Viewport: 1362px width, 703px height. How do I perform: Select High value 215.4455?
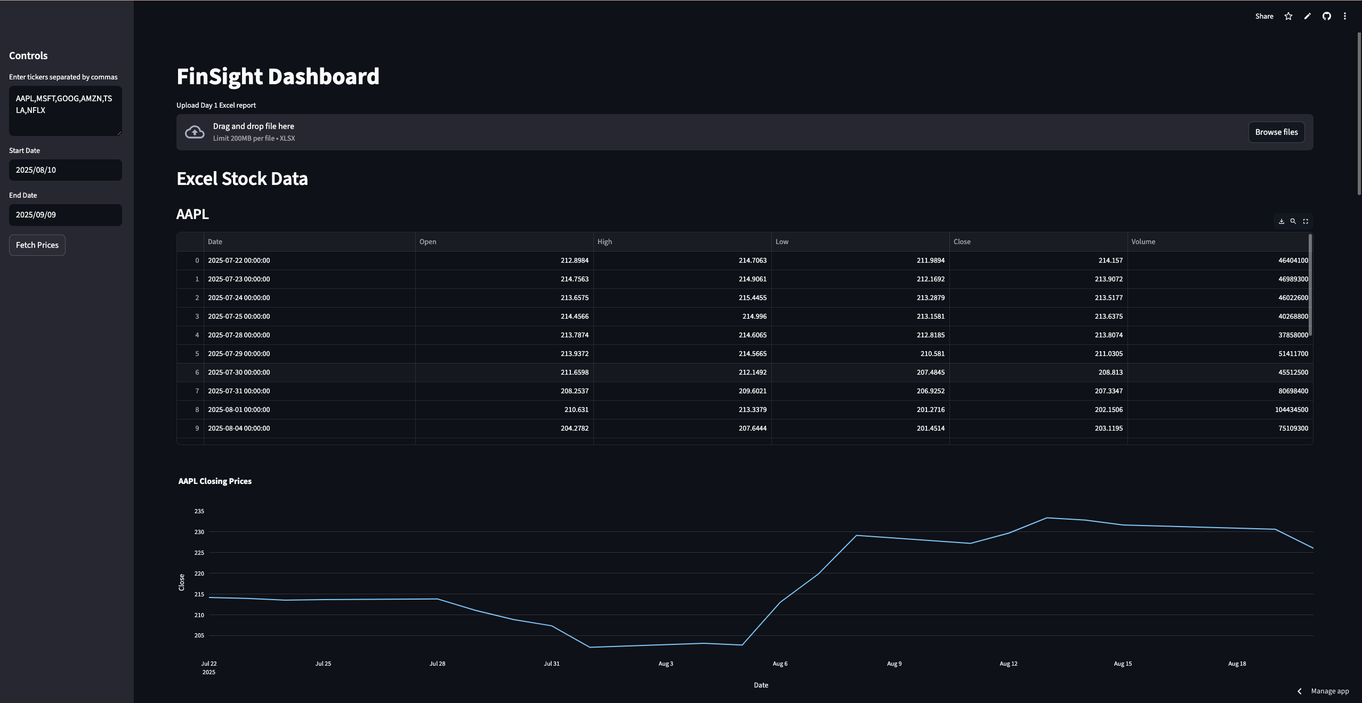pos(682,298)
